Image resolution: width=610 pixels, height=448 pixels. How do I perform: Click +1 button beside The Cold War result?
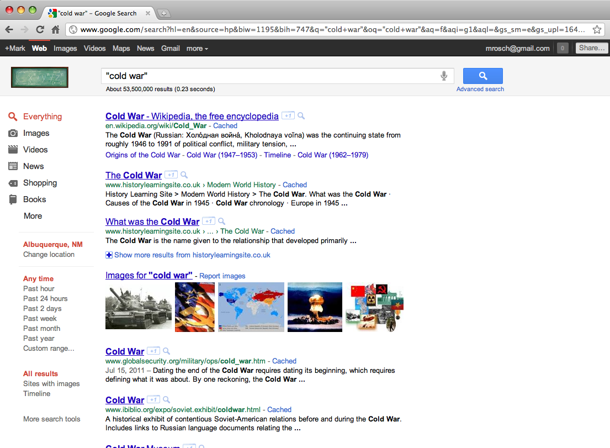click(171, 175)
